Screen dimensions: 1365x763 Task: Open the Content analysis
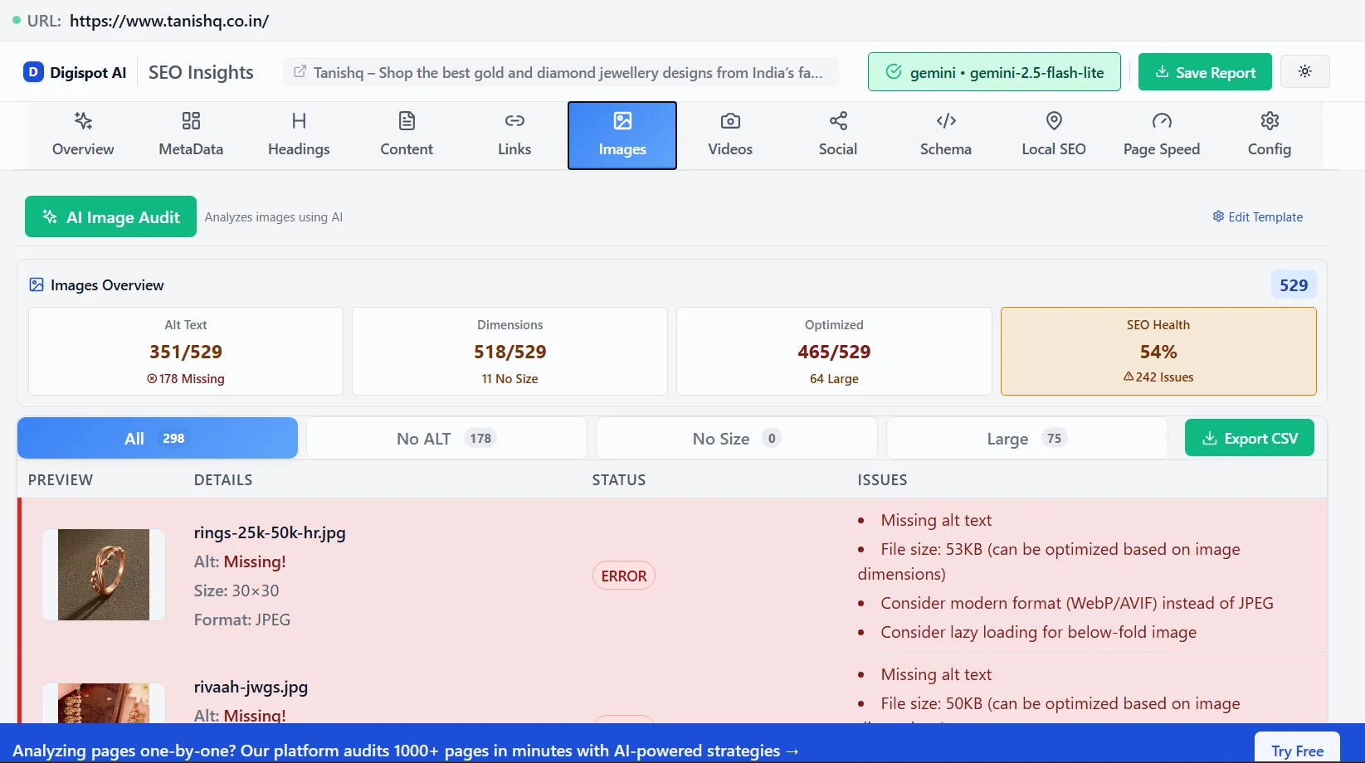[406, 134]
